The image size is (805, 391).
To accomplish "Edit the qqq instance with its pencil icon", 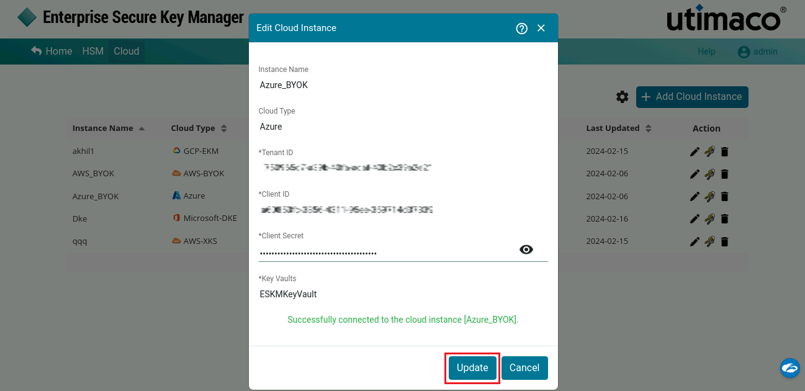I will (695, 241).
